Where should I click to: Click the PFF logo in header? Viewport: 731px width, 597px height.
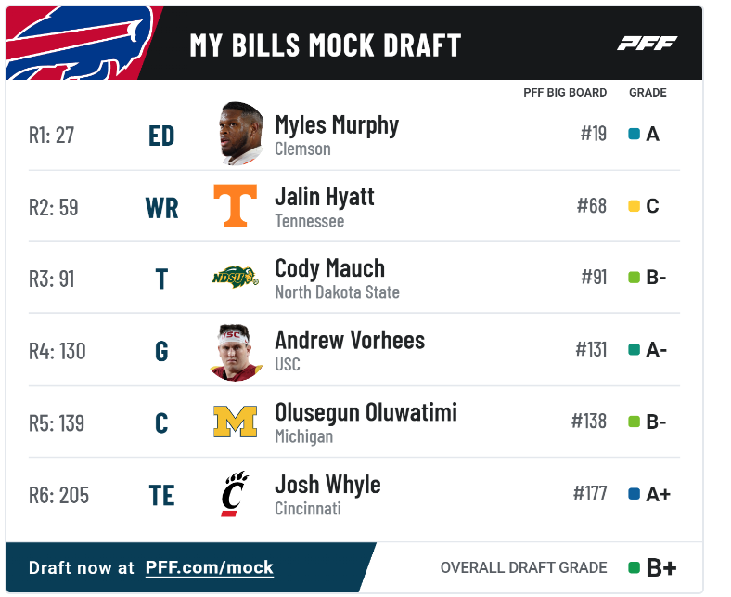pos(648,44)
